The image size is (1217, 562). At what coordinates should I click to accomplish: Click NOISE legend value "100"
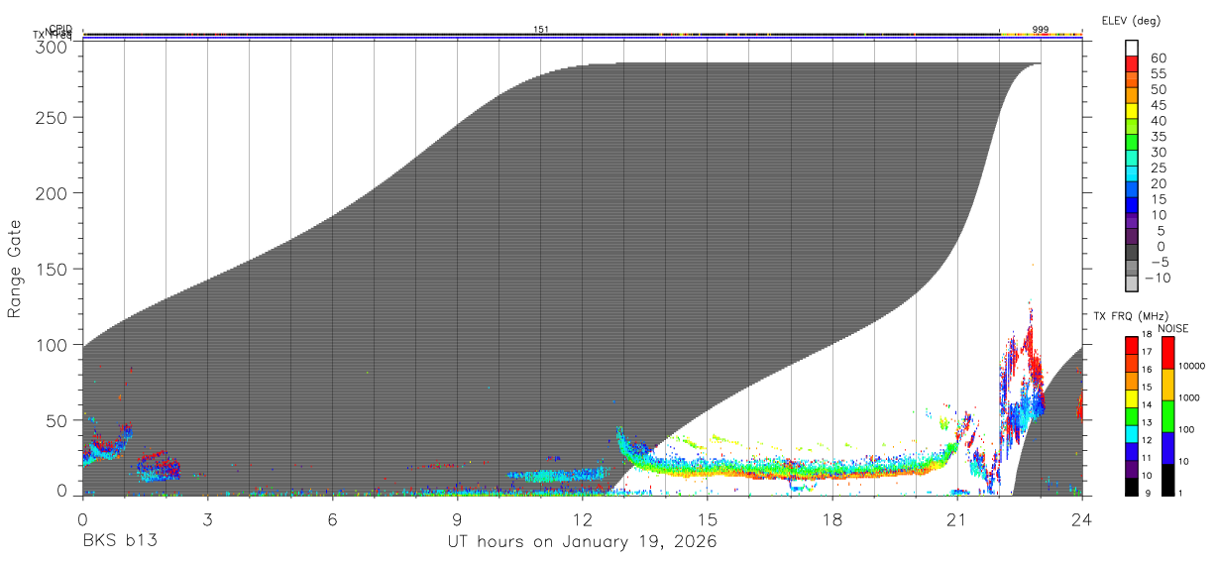tap(1186, 429)
